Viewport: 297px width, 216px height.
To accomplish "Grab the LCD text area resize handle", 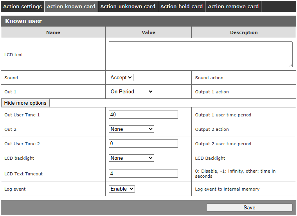I will (290, 65).
